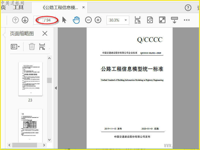The image size is (200, 150).
Task: Open the 30.3% zoom level dropdown
Action: pyautogui.click(x=118, y=20)
